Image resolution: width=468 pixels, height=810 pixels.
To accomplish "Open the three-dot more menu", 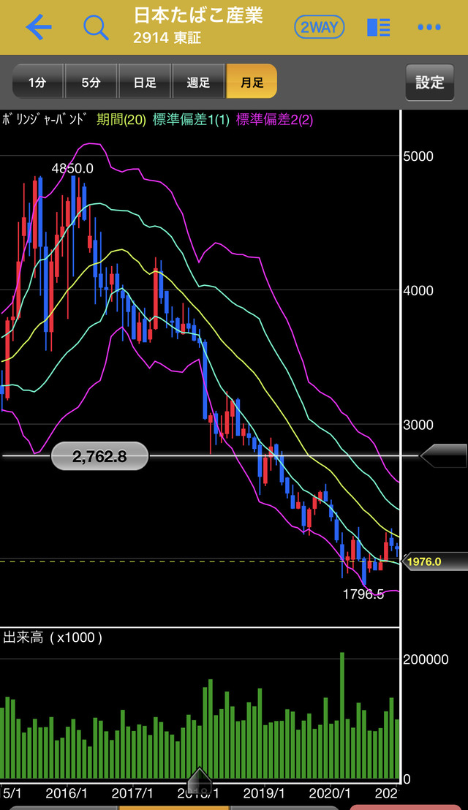I will tap(429, 27).
